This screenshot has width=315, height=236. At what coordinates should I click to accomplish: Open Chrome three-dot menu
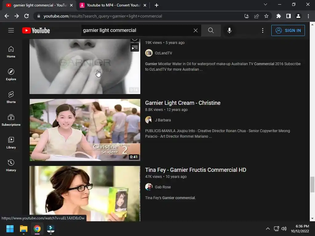308,16
